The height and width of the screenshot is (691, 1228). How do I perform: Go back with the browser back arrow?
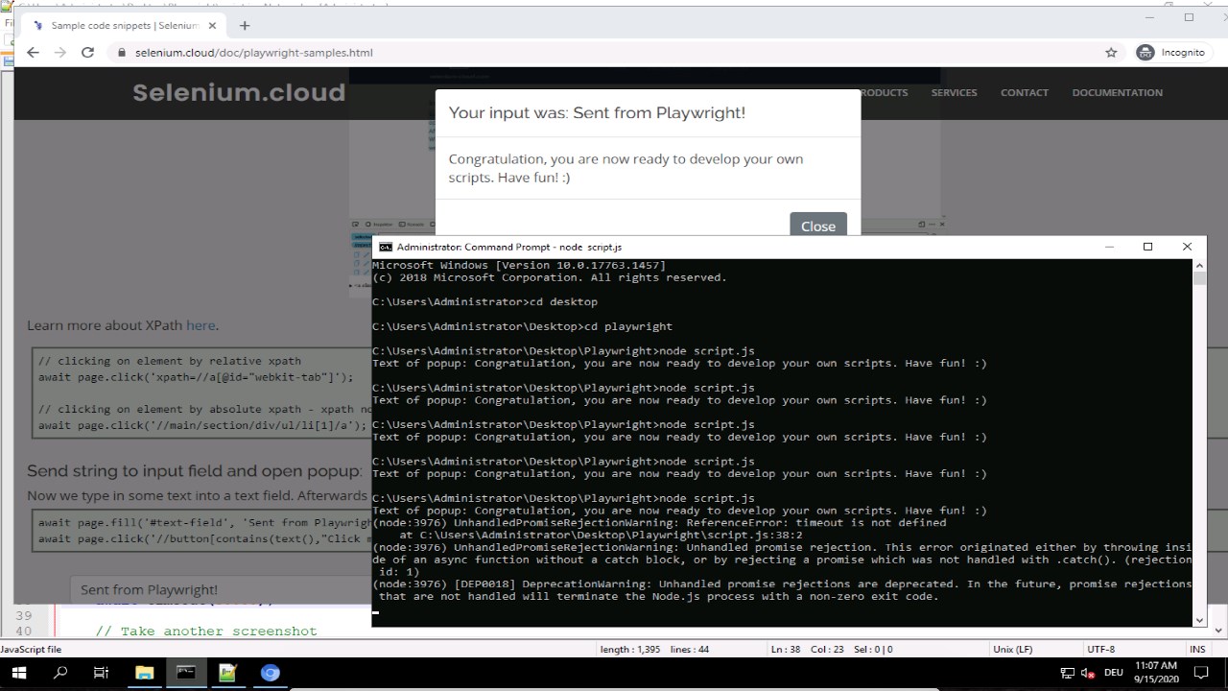tap(33, 53)
